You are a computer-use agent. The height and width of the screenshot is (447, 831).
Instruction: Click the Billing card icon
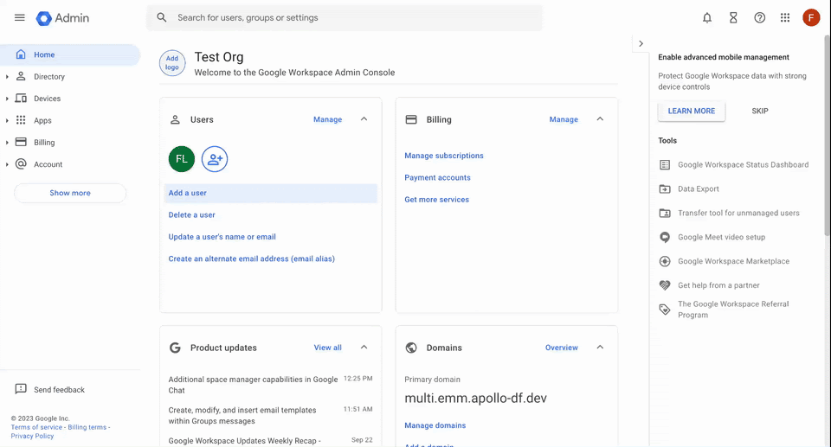pyautogui.click(x=411, y=119)
